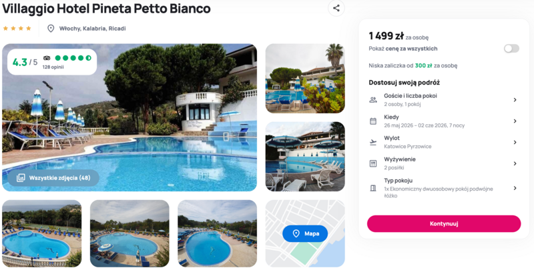Expand the Kiedy dates row chevron
The height and width of the screenshot is (274, 534).
[x=515, y=121]
